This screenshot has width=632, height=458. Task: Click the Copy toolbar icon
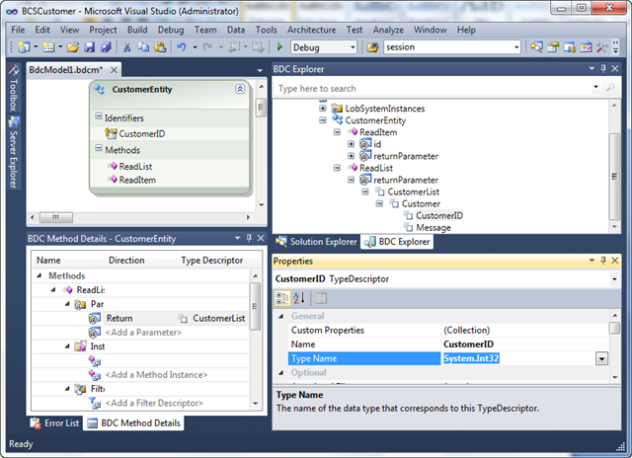tap(143, 47)
